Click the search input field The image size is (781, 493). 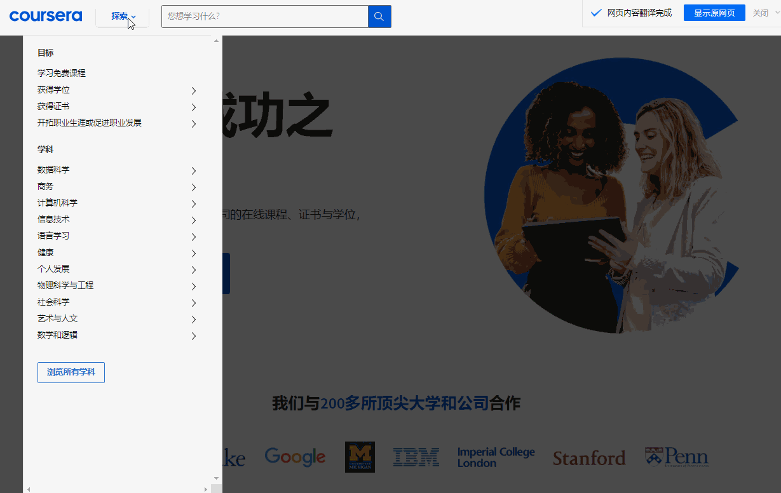(x=264, y=16)
